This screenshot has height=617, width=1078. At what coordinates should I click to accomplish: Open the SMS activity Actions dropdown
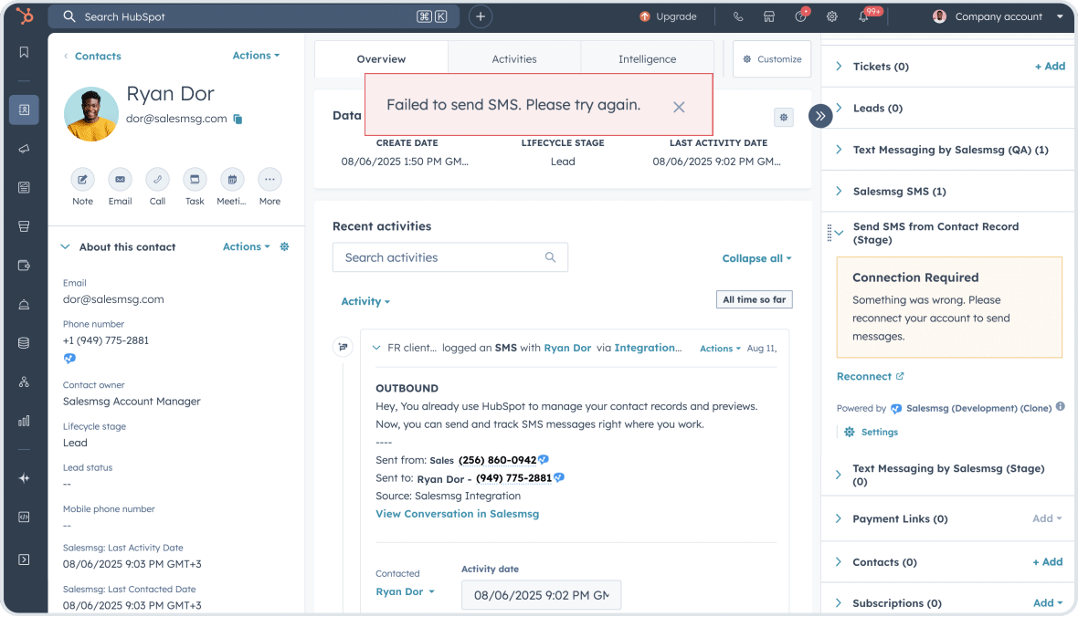720,349
